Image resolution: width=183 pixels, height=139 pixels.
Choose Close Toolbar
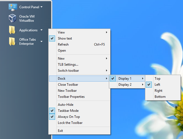tap(79, 85)
